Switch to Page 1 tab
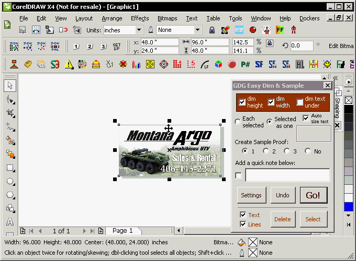 (123, 231)
